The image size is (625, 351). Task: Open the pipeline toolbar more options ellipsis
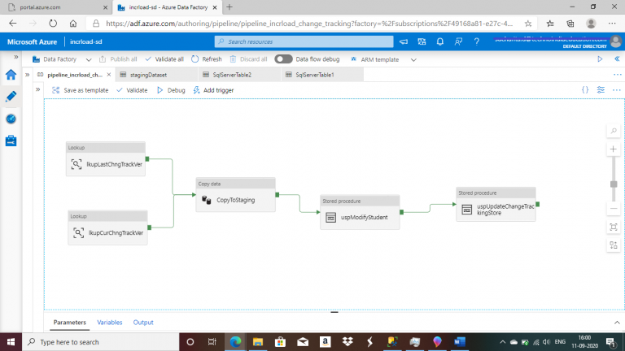pyautogui.click(x=616, y=90)
